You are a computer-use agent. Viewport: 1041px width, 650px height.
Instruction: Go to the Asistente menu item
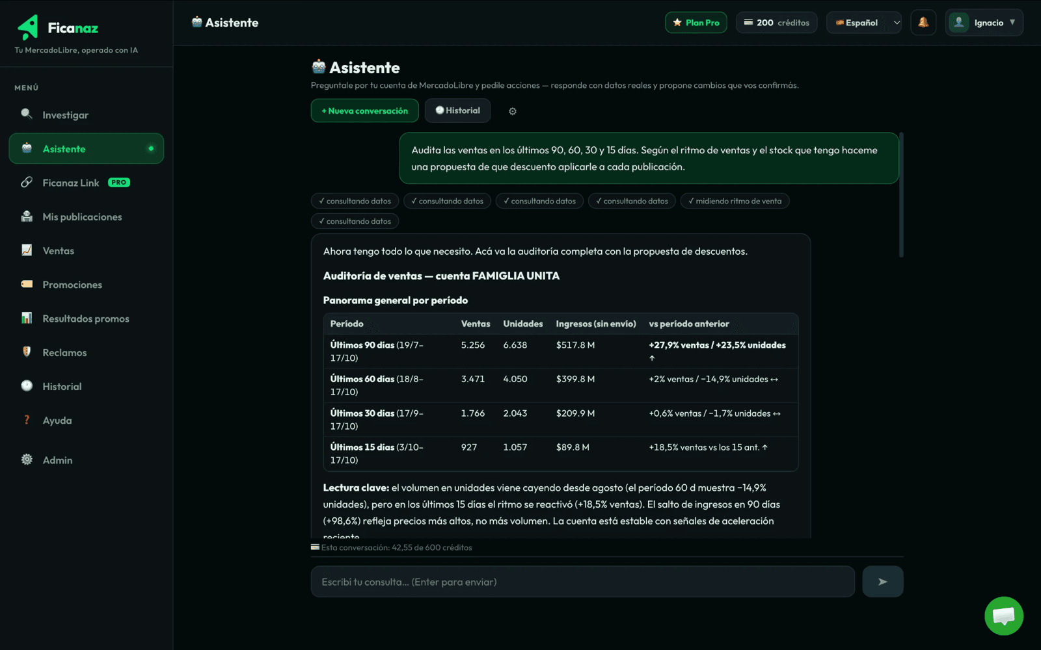(87, 149)
